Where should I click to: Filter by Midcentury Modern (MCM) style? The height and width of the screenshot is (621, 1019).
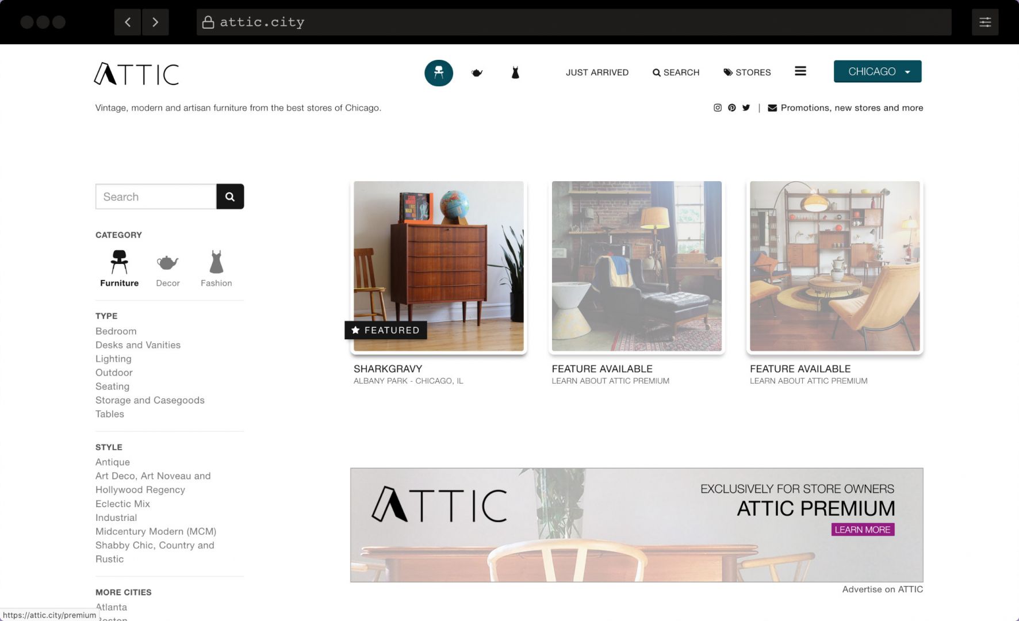(156, 531)
